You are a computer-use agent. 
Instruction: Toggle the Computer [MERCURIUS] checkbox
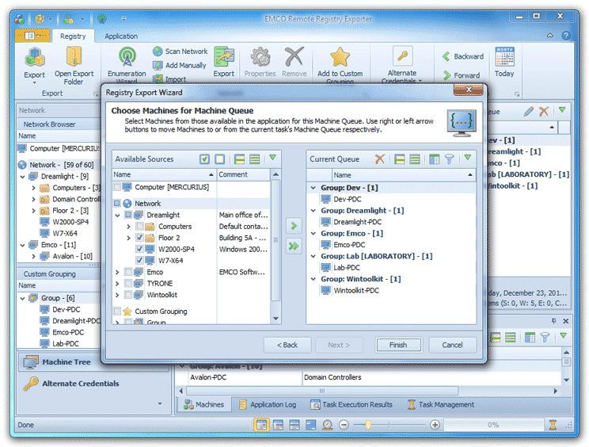coord(117,187)
